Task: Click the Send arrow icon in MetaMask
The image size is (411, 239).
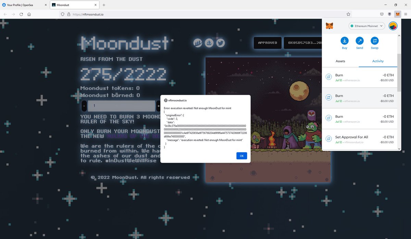Action: 360,41
